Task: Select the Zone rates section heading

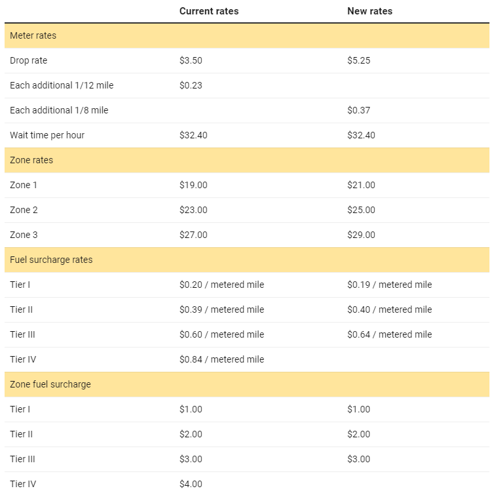Action: click(31, 160)
